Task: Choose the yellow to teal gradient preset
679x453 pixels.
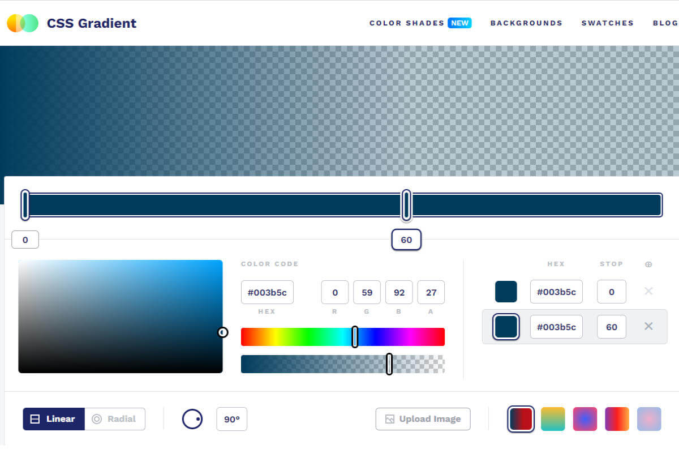Action: coord(553,419)
